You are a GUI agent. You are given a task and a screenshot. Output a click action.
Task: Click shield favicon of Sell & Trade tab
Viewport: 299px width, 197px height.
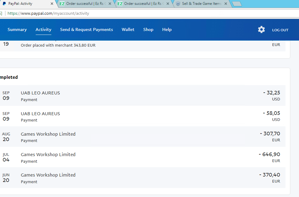pos(178,4)
